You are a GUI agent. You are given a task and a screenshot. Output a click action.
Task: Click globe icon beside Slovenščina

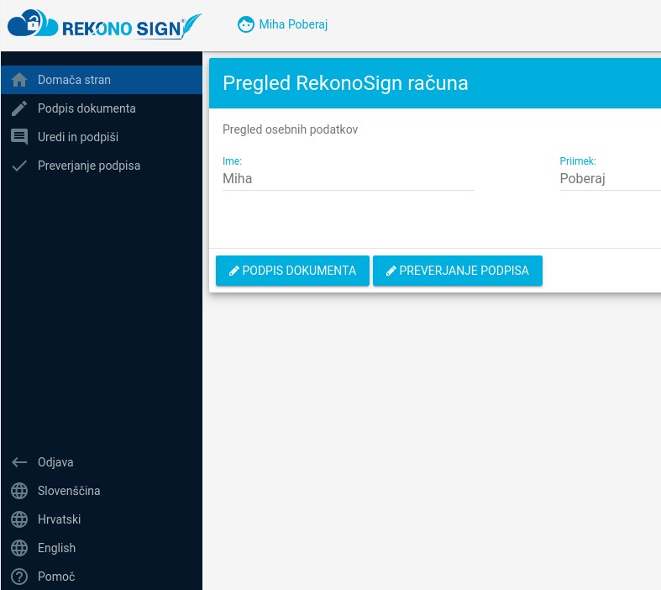[x=19, y=491]
